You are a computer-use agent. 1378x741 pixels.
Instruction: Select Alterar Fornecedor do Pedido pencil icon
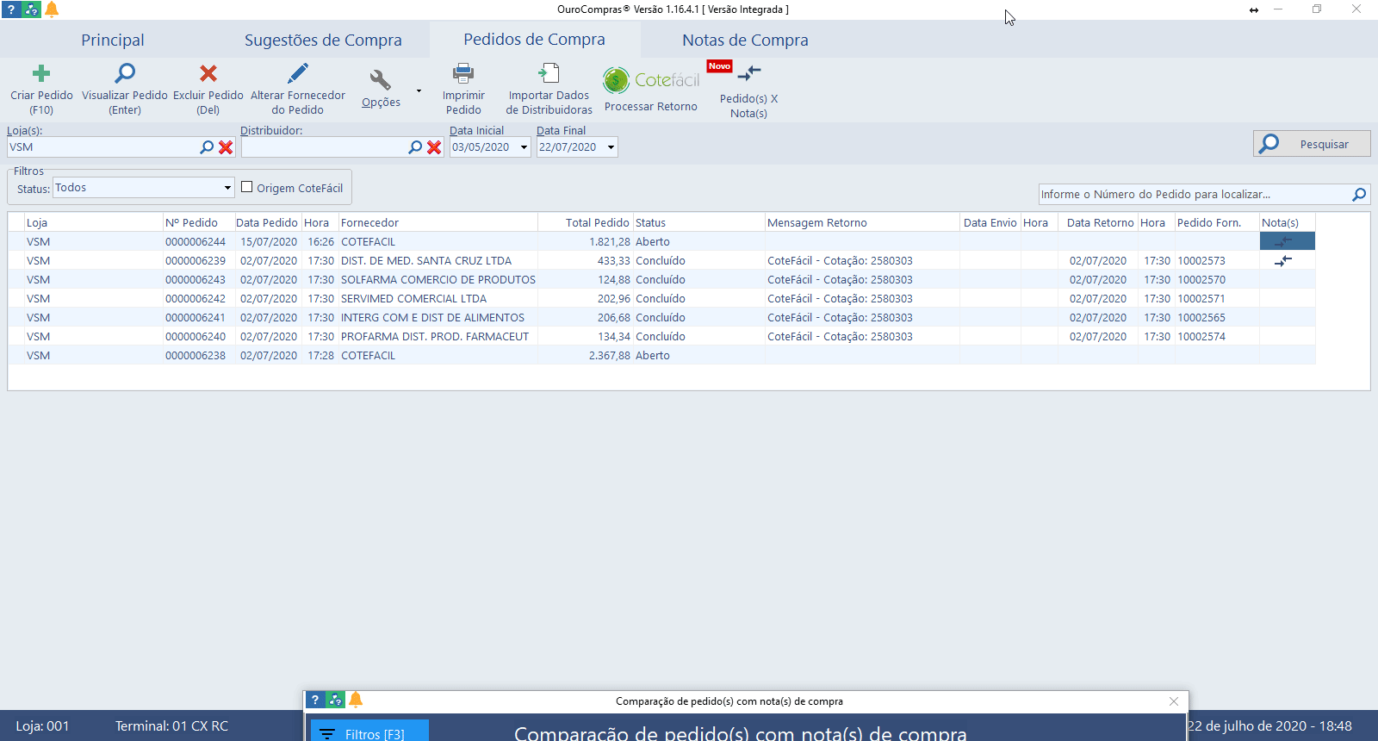(x=298, y=74)
